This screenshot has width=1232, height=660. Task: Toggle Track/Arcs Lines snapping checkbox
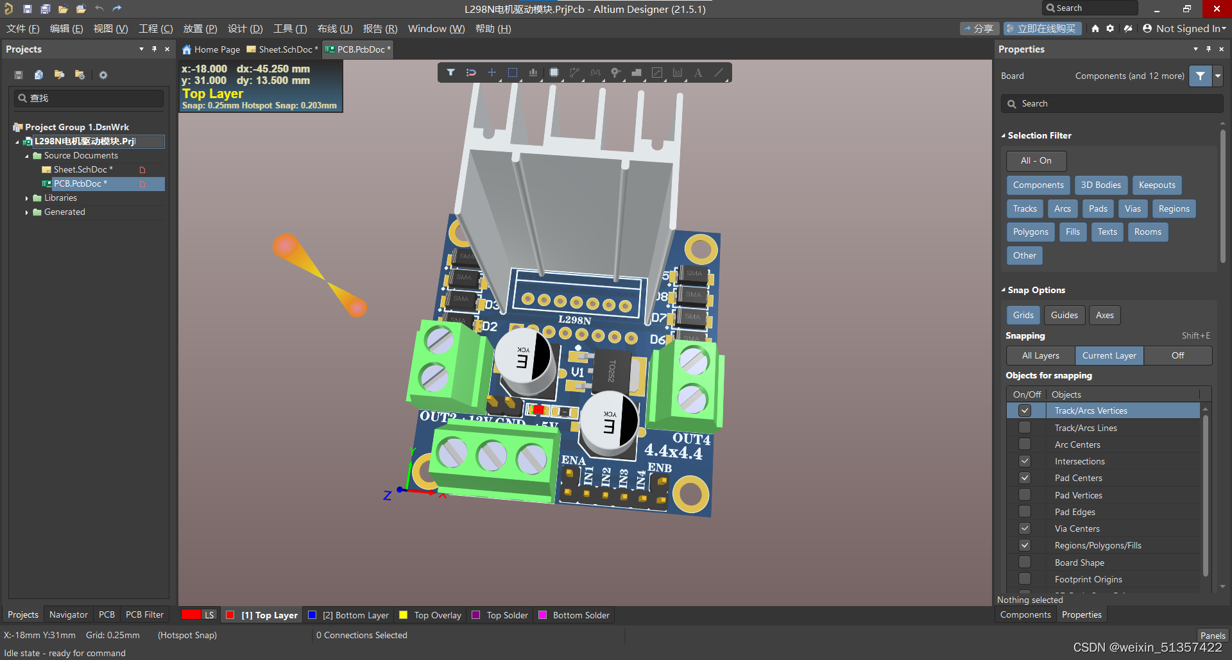[1025, 427]
